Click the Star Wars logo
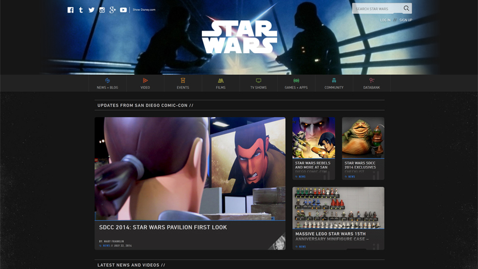The height and width of the screenshot is (269, 478). click(x=240, y=36)
